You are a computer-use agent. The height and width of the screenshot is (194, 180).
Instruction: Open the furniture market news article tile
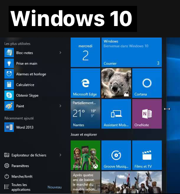click(x=85, y=182)
